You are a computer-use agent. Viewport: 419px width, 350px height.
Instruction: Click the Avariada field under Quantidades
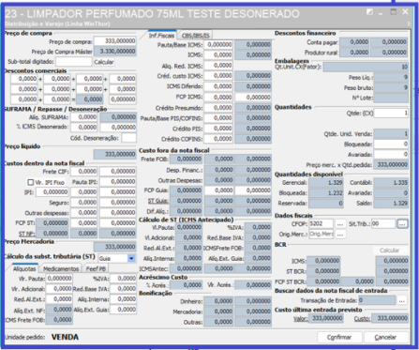point(391,155)
